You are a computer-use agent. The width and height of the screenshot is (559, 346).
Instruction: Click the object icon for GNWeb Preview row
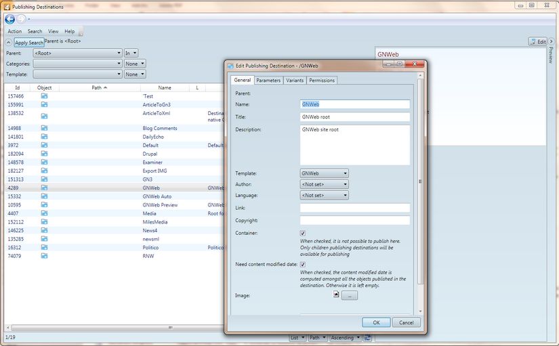pyautogui.click(x=44, y=205)
